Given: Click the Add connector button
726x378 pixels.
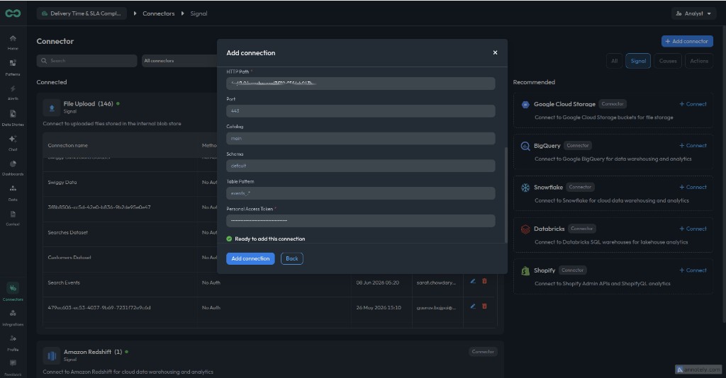Looking at the screenshot, I should [687, 41].
